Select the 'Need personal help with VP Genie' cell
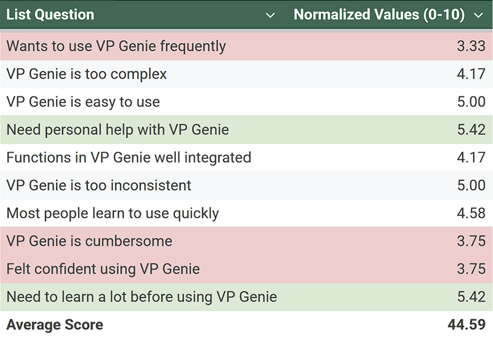Screen dimensions: 493x338 pyautogui.click(x=118, y=130)
